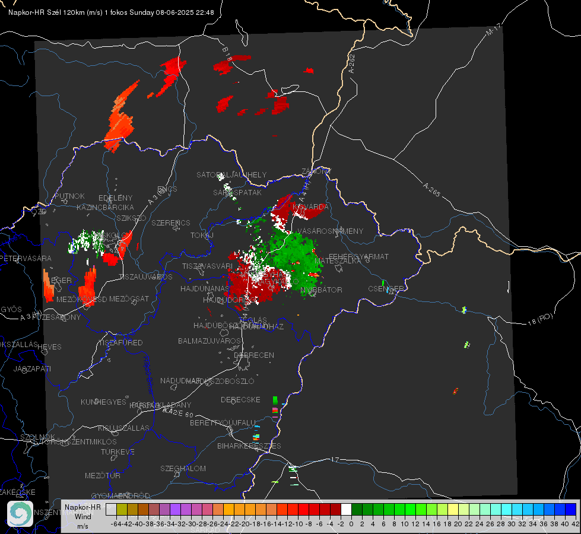581x534 pixels.
Task: Click the blue Hajdú-Bihar county label
Action: point(148,375)
